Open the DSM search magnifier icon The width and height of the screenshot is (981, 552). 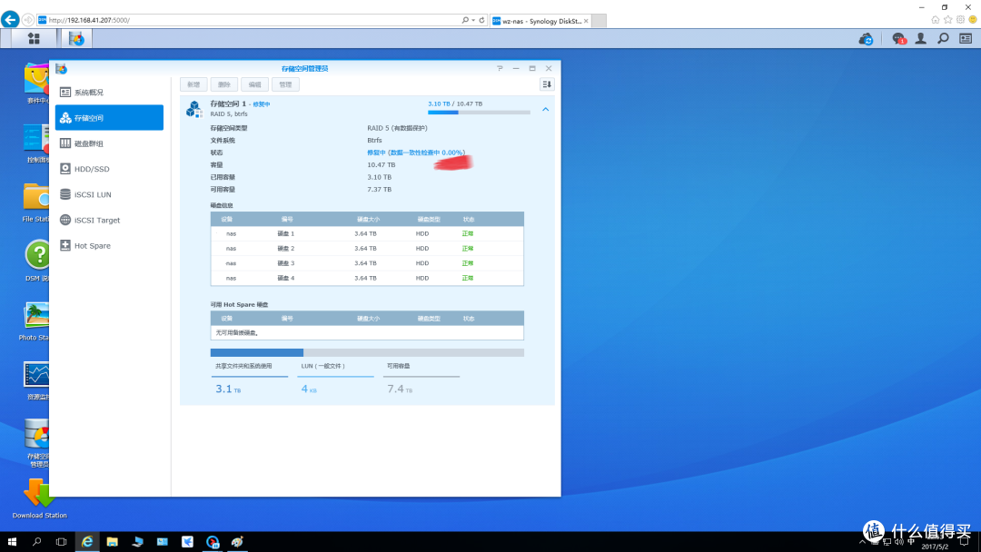click(943, 39)
